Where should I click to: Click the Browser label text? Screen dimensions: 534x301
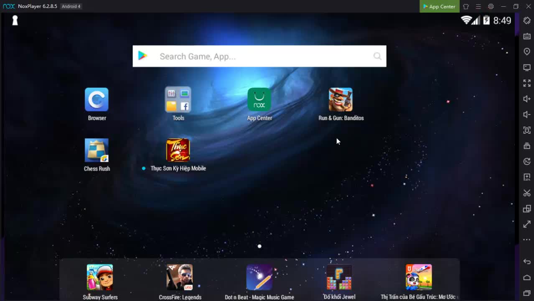coord(97,118)
